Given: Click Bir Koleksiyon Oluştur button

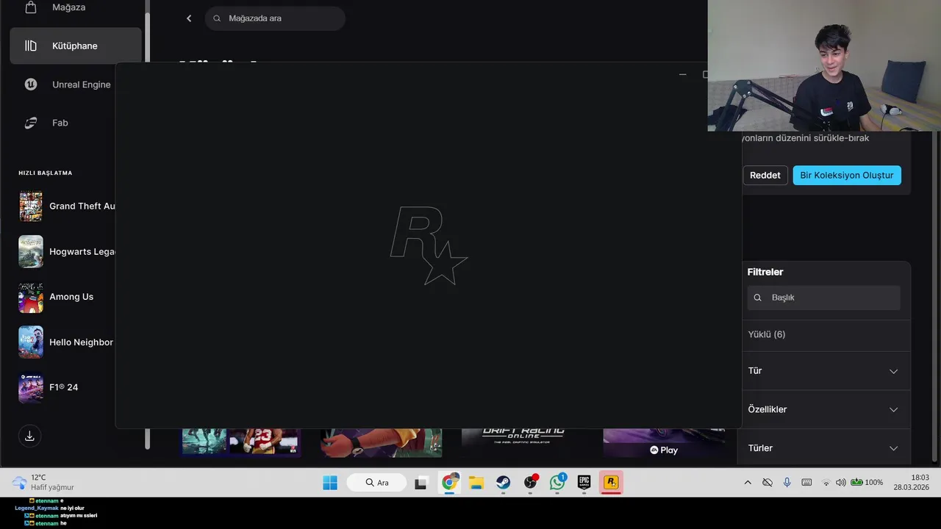Looking at the screenshot, I should (847, 175).
